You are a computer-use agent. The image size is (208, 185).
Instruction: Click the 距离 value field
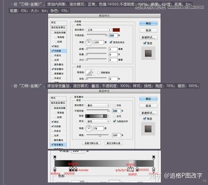point(113,49)
